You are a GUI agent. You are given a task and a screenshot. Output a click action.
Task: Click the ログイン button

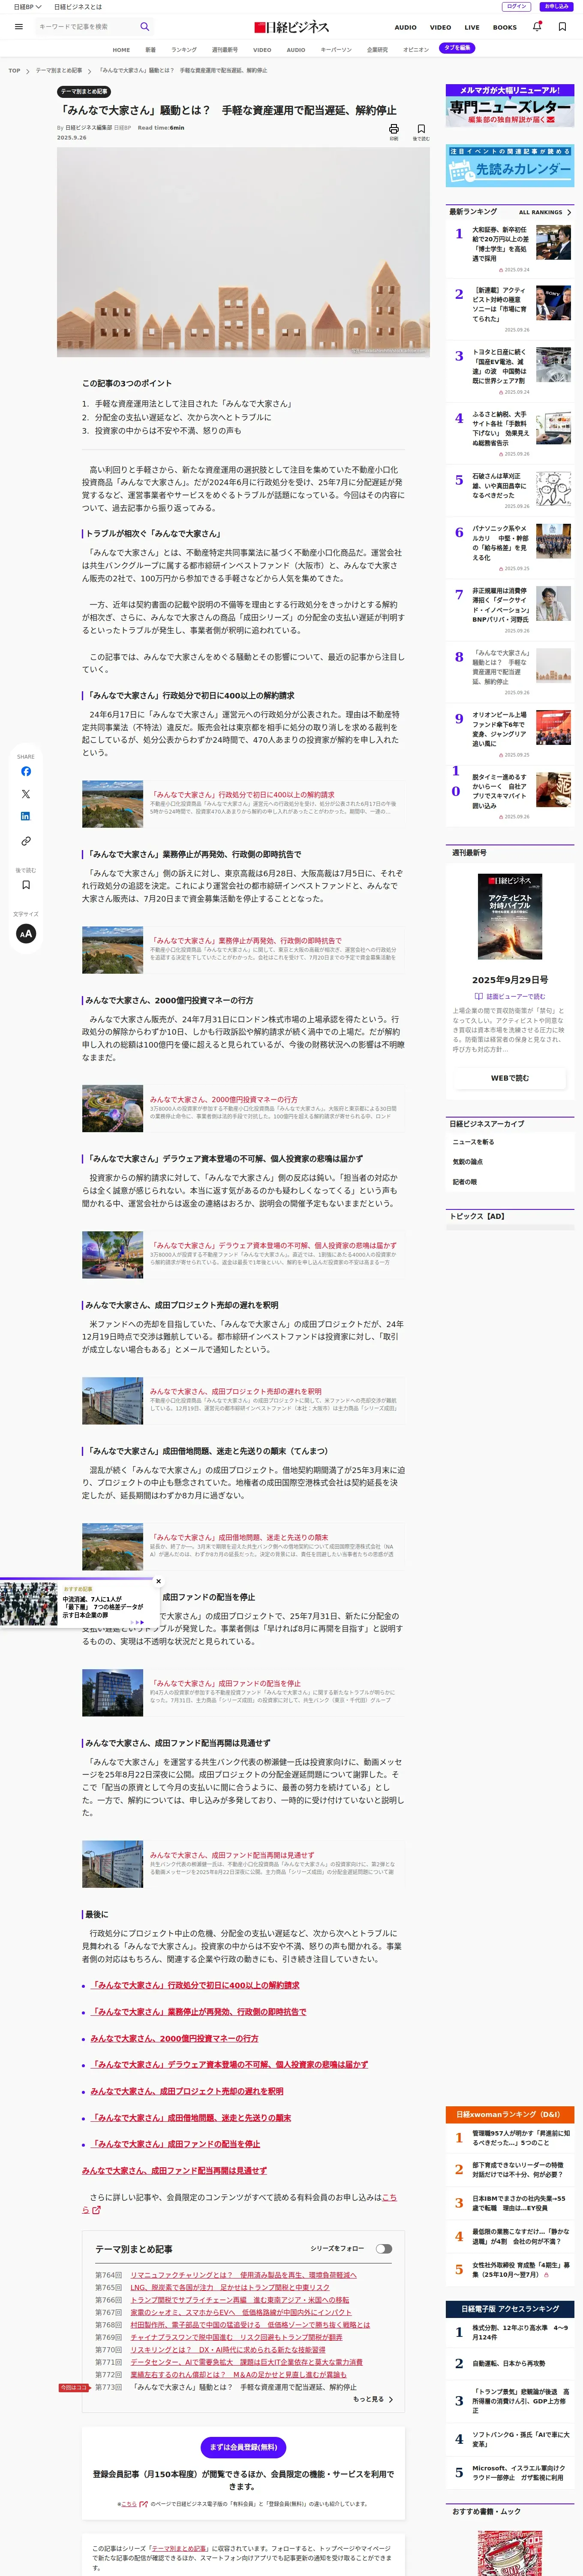pyautogui.click(x=516, y=6)
